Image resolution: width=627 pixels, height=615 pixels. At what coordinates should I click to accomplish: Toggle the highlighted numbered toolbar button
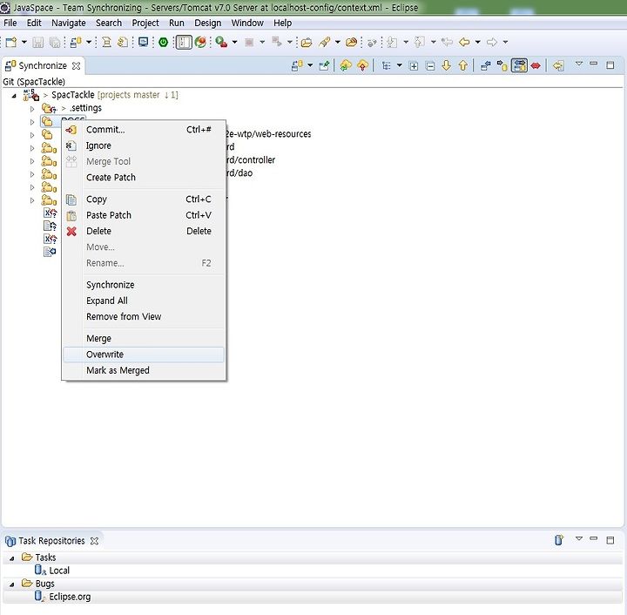184,42
